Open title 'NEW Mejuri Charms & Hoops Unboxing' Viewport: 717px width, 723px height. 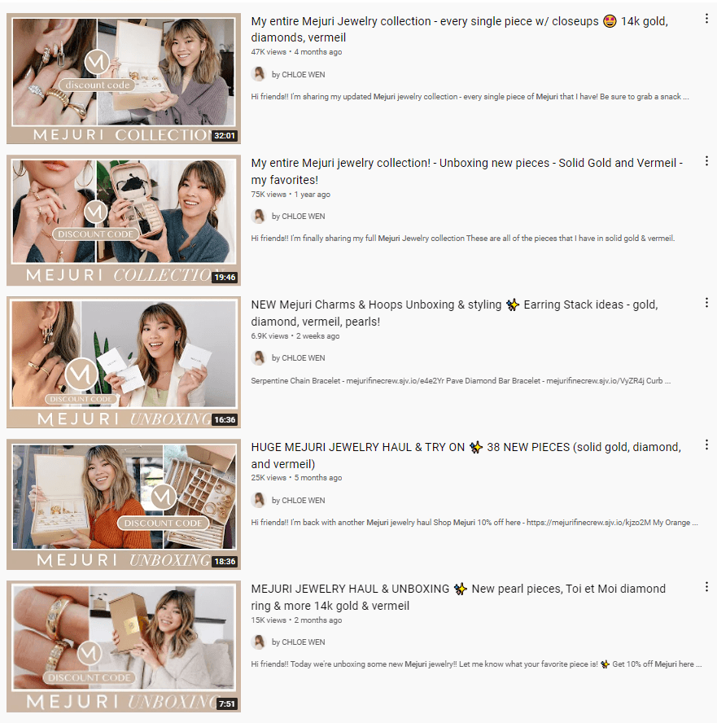(454, 313)
